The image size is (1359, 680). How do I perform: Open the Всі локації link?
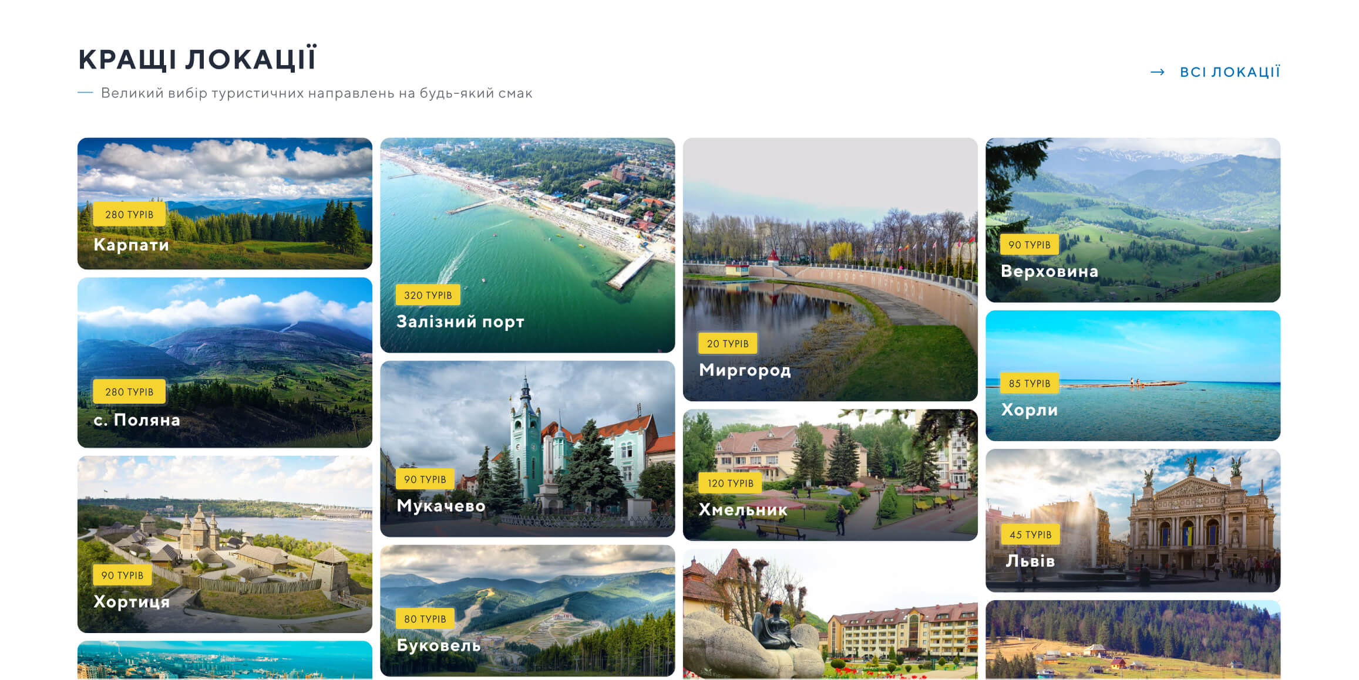tap(1230, 72)
